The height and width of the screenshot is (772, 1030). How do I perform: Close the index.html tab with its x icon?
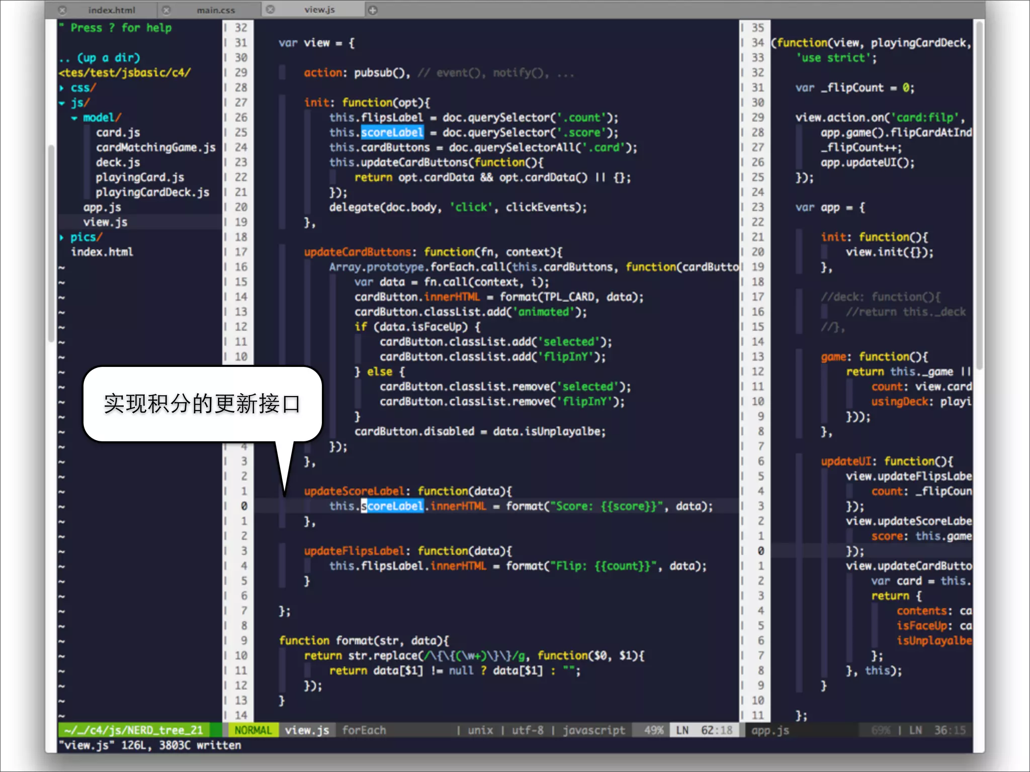(x=62, y=10)
